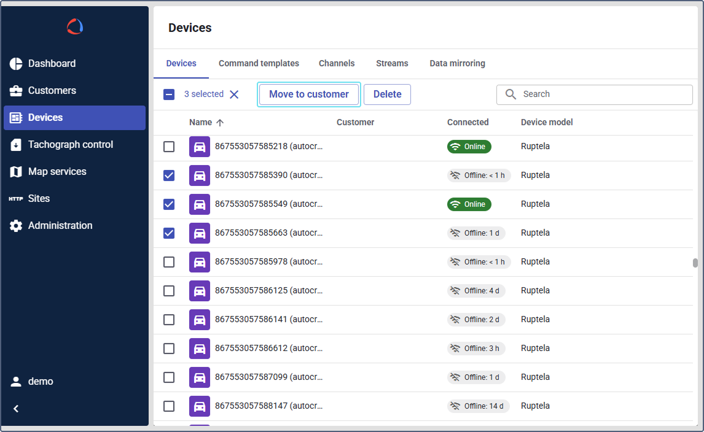Click the demo user profile icon
This screenshot has height=432, width=704.
tap(16, 382)
